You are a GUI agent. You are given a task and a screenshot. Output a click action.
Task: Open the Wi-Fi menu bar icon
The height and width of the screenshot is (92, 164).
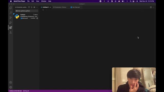pyautogui.click(x=127, y=1)
